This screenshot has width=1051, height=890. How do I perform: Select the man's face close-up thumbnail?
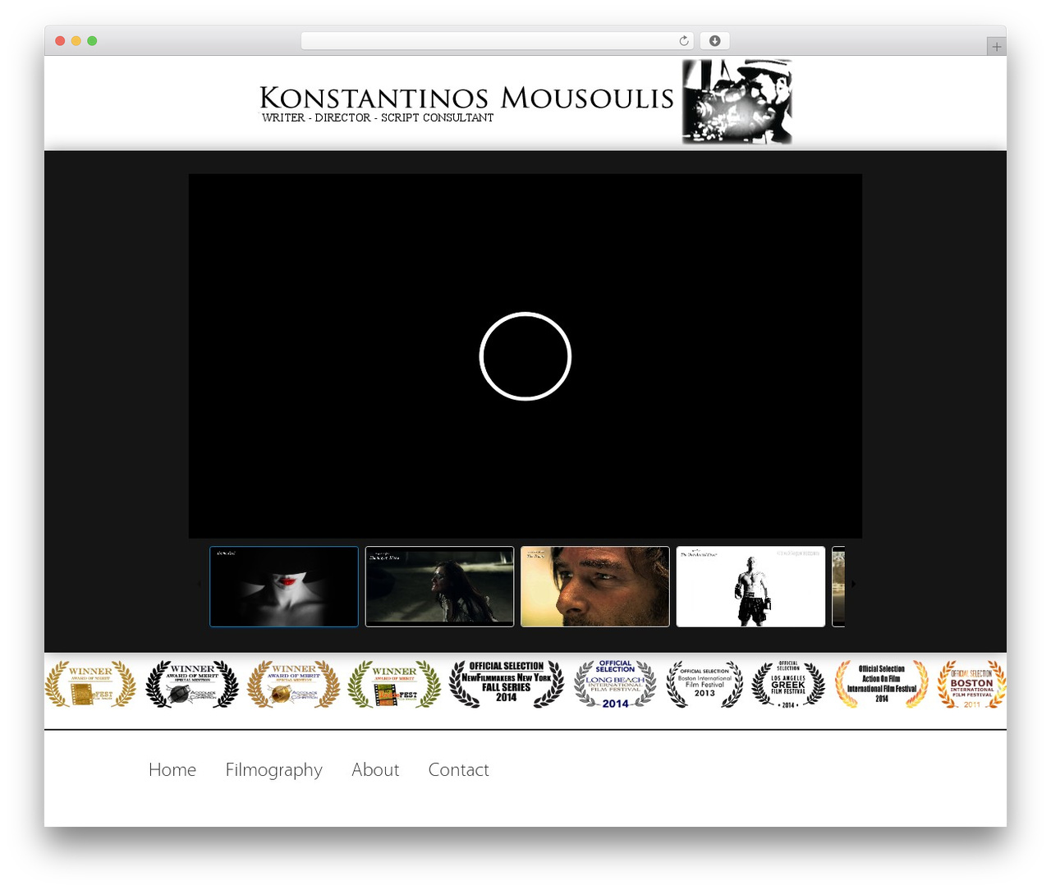(595, 586)
